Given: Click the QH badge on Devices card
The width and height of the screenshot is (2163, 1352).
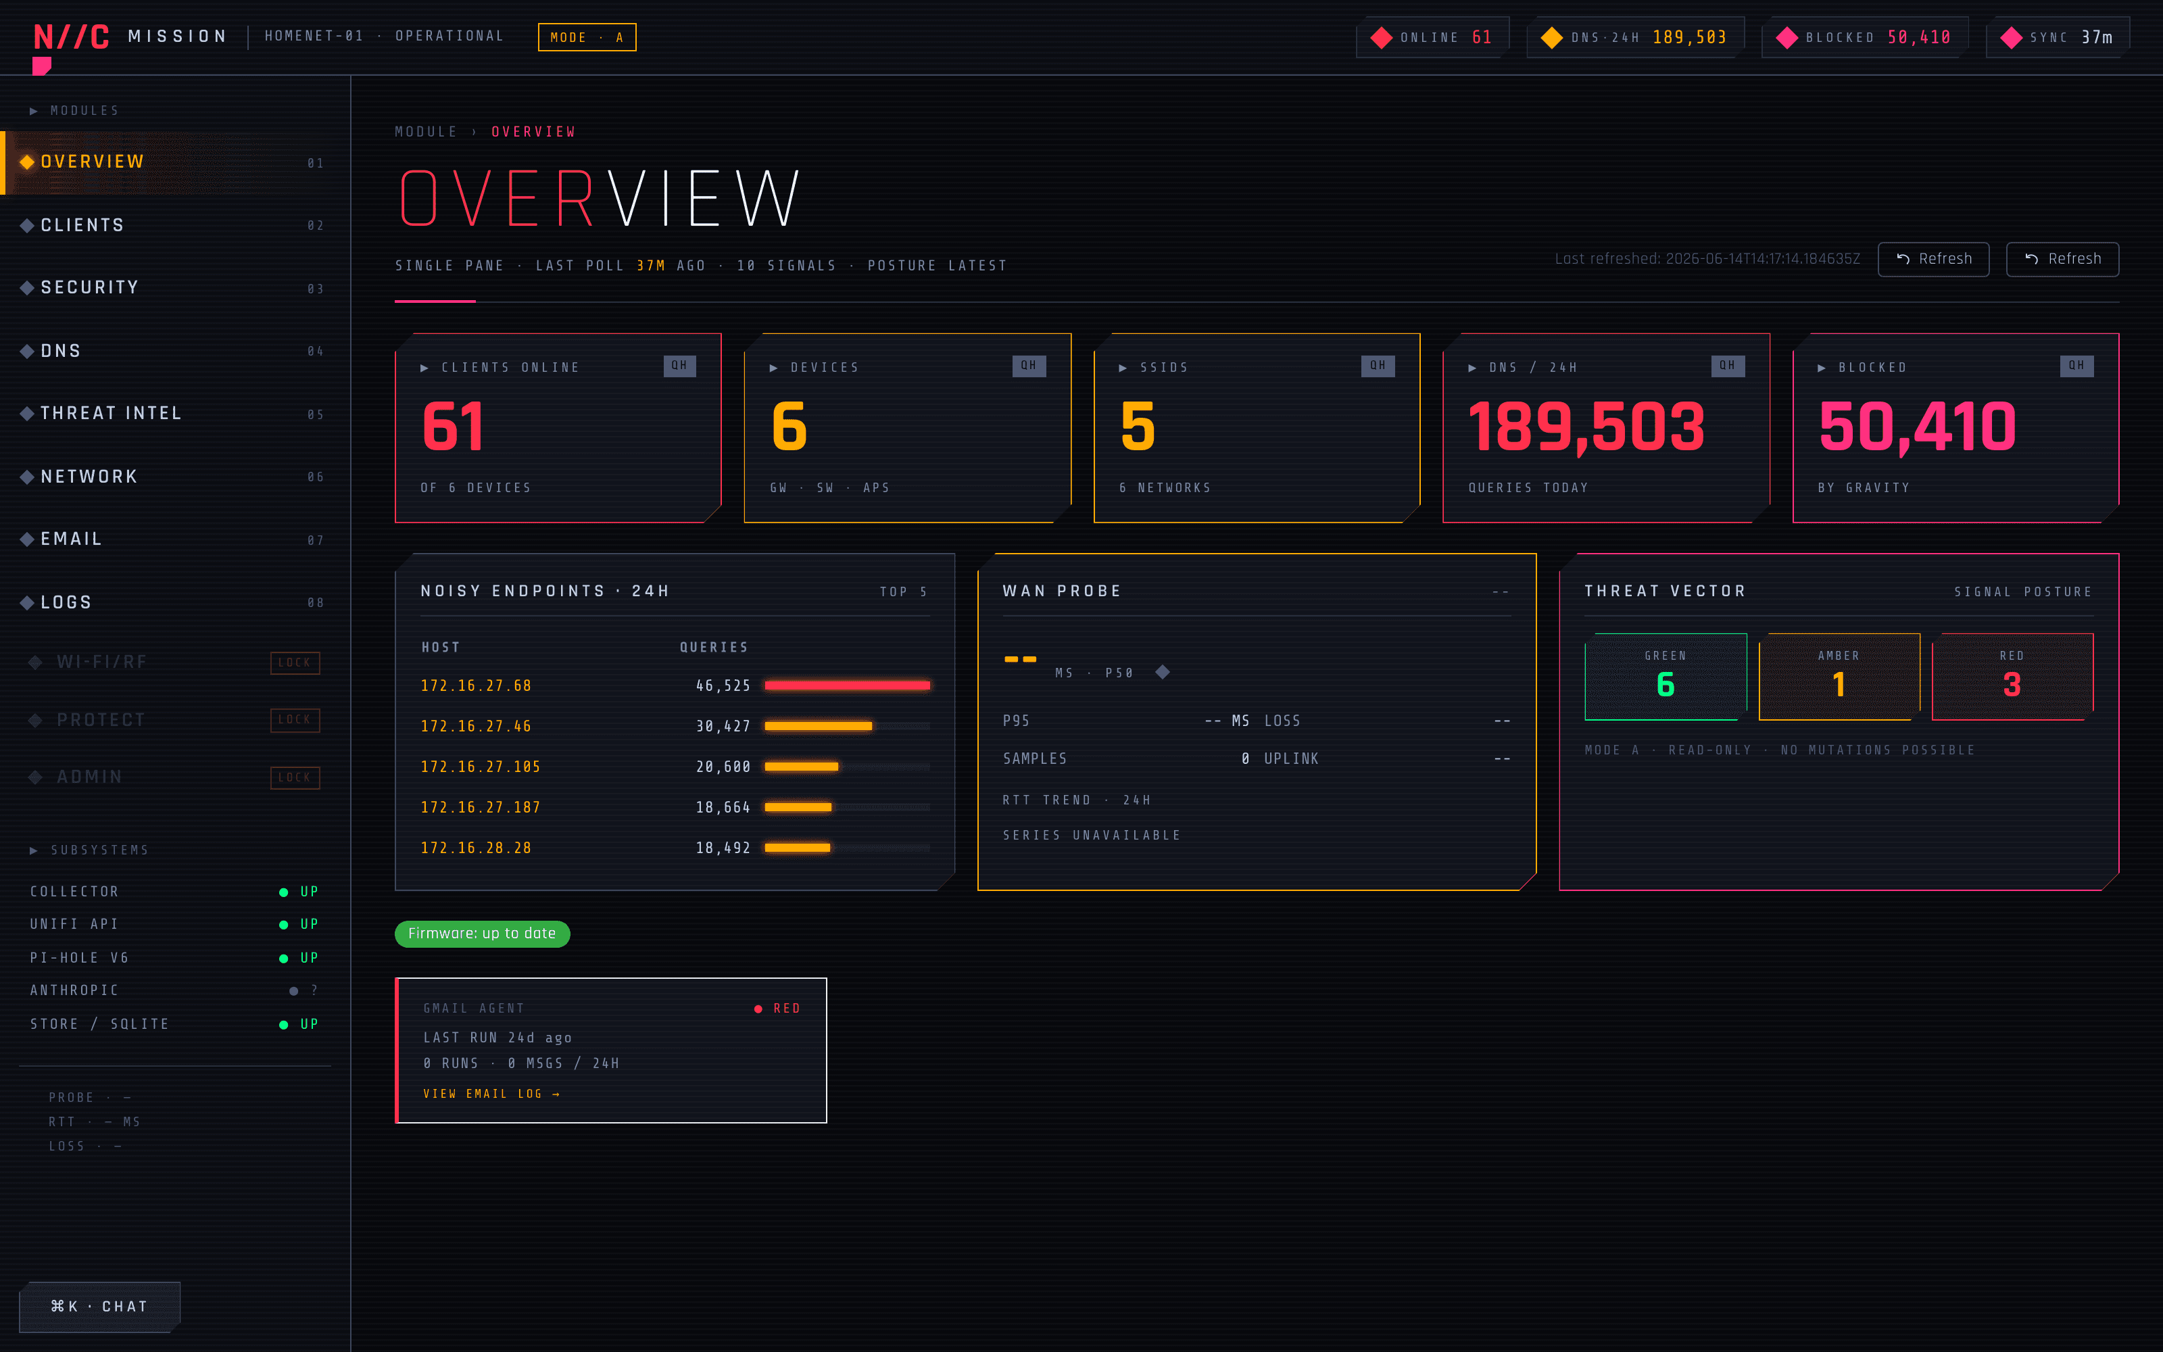Looking at the screenshot, I should point(1029,366).
